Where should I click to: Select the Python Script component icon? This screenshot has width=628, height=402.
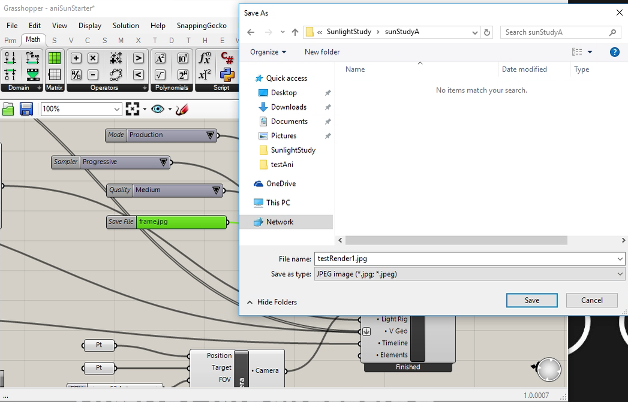[227, 75]
